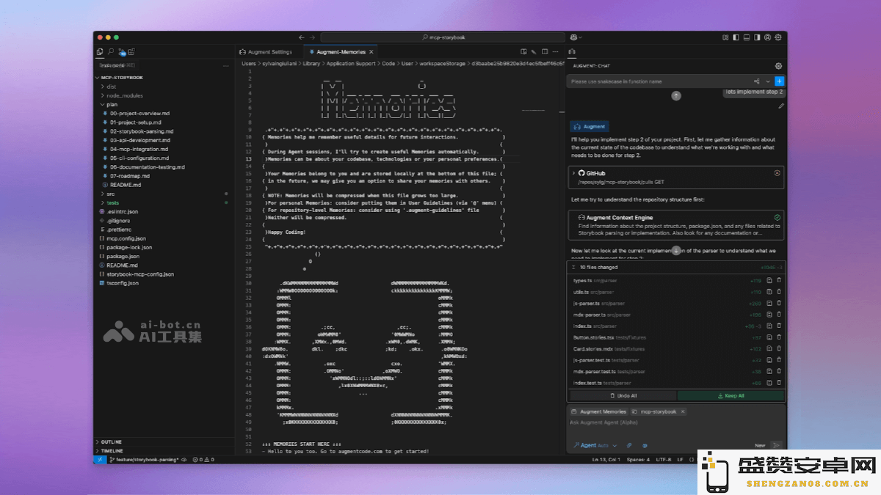
Task: Click the mcp-storybook command center search
Action: point(443,37)
